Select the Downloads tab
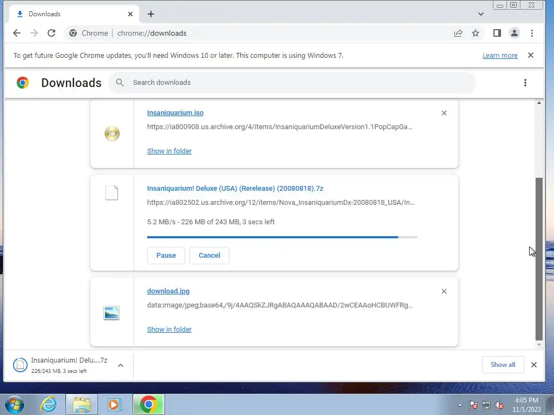Screen dimensions: 554x415 coord(73,14)
